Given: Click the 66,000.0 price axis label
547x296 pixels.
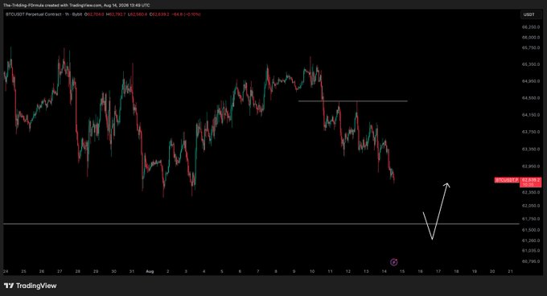Looking at the screenshot, I should click(531, 37).
